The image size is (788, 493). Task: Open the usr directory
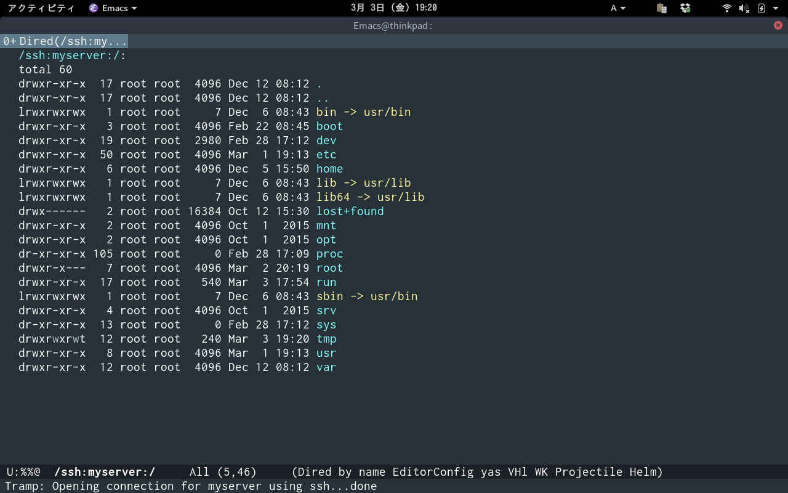click(x=326, y=353)
